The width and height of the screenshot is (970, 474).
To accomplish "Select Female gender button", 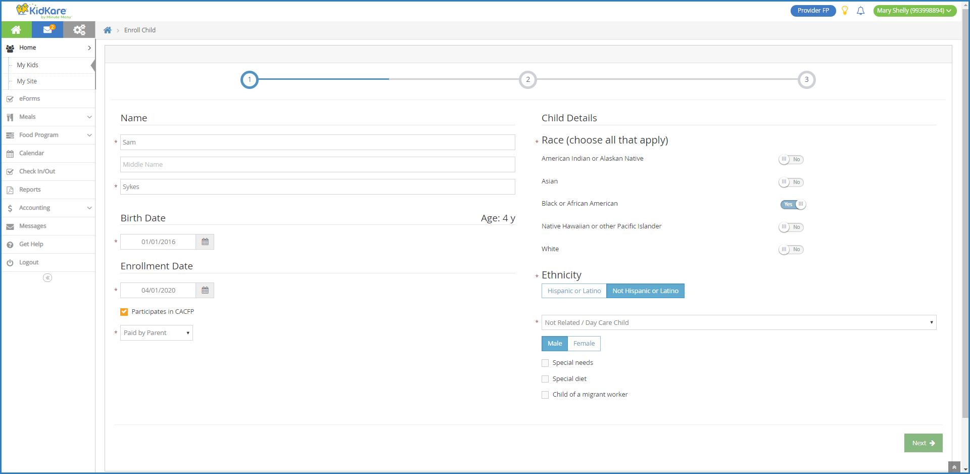I will click(x=584, y=344).
